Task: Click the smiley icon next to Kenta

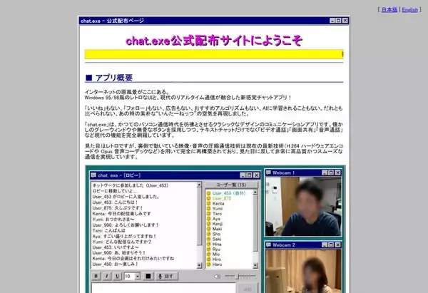Action: pyautogui.click(x=209, y=203)
